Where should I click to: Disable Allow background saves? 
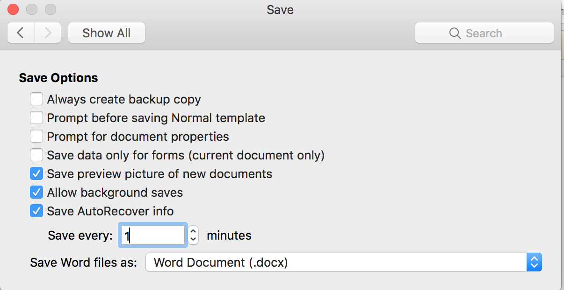(36, 192)
